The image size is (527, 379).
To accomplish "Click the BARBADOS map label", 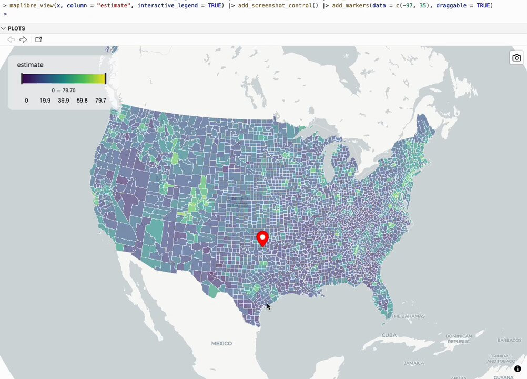I will click(509, 341).
